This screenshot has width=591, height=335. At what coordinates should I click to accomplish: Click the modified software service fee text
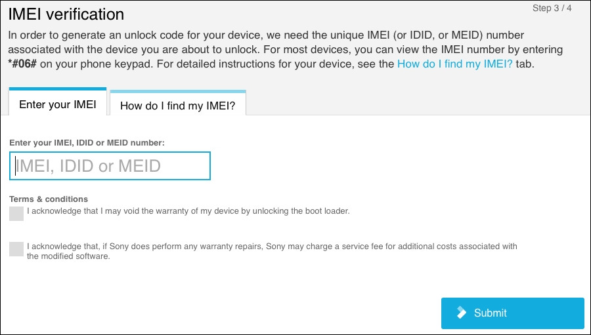pos(272,251)
